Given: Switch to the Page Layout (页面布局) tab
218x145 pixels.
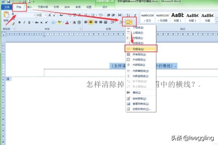Looking at the screenshot, I should [x=43, y=7].
